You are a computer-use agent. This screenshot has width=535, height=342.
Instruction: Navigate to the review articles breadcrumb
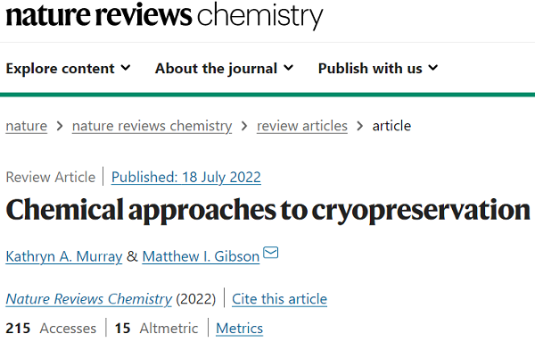(302, 126)
